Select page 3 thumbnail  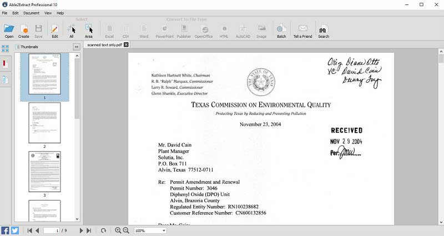click(x=44, y=172)
